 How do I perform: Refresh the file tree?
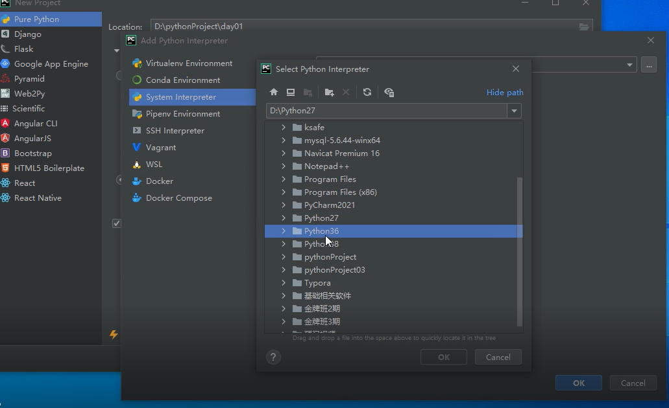[x=367, y=92]
